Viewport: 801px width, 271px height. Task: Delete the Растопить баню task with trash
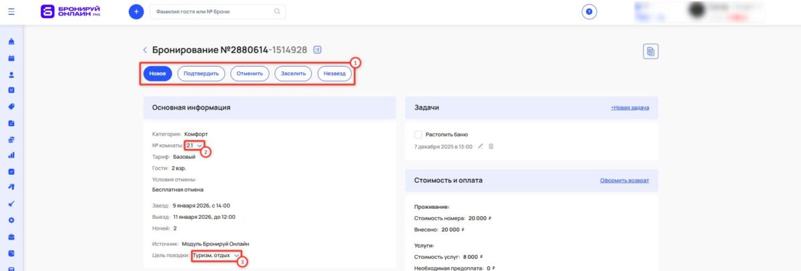[x=491, y=146]
